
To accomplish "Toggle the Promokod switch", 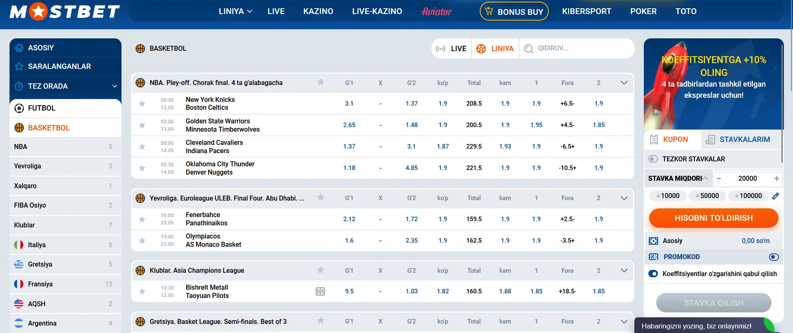I will pyautogui.click(x=774, y=257).
